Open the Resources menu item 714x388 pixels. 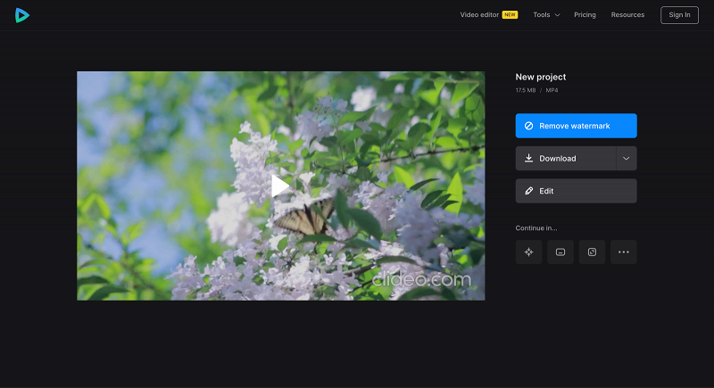[x=627, y=14]
